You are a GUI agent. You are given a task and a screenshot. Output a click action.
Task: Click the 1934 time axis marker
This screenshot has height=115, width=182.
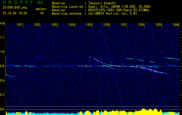coord(72,24)
